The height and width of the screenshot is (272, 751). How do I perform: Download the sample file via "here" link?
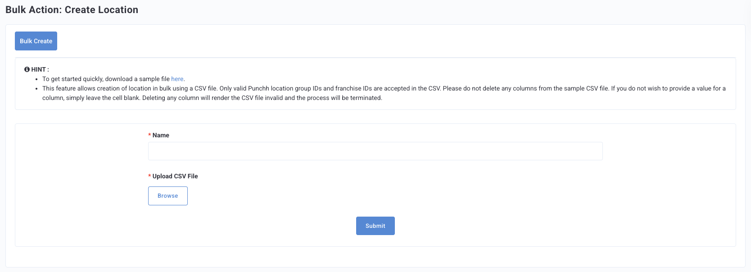click(177, 79)
